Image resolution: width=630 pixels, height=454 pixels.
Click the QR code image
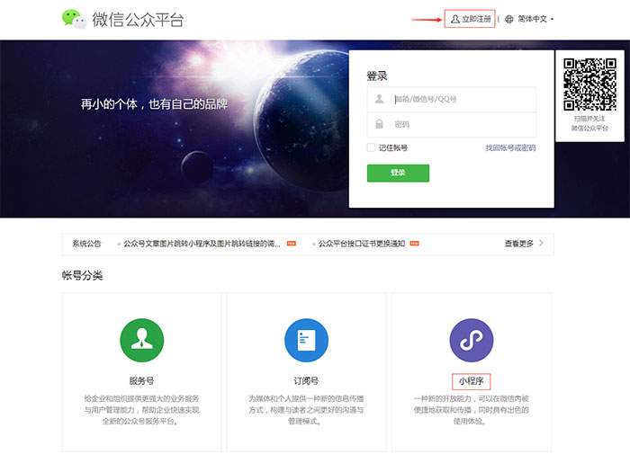(x=589, y=84)
